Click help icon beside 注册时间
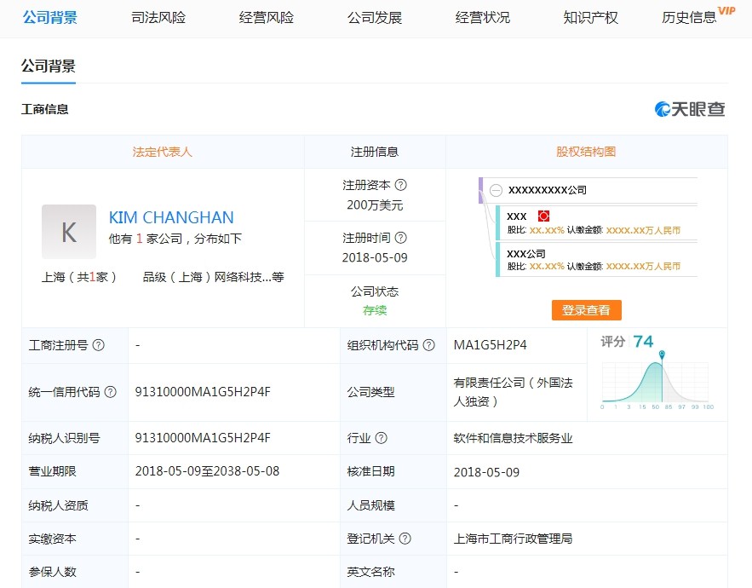752x588 pixels. pyautogui.click(x=401, y=238)
